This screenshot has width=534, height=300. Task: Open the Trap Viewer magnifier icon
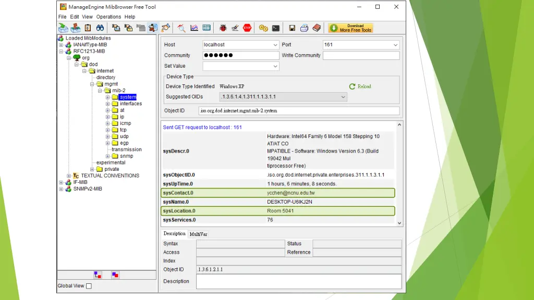pos(181,28)
